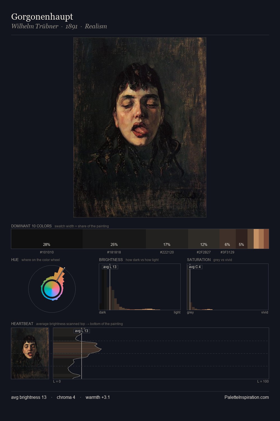This screenshot has width=280, height=421.
Task: Select the 6% brown swatch
Action: coord(228,239)
